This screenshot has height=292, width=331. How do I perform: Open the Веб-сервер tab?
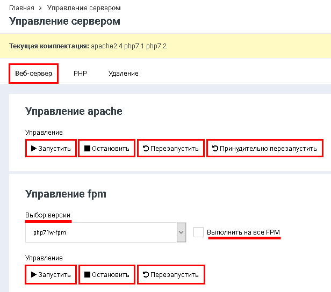point(33,74)
